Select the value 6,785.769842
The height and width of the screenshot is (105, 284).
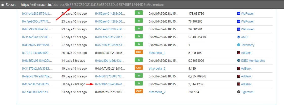pos(197,76)
